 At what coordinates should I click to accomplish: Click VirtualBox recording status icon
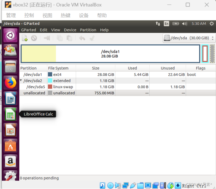coord(155,185)
